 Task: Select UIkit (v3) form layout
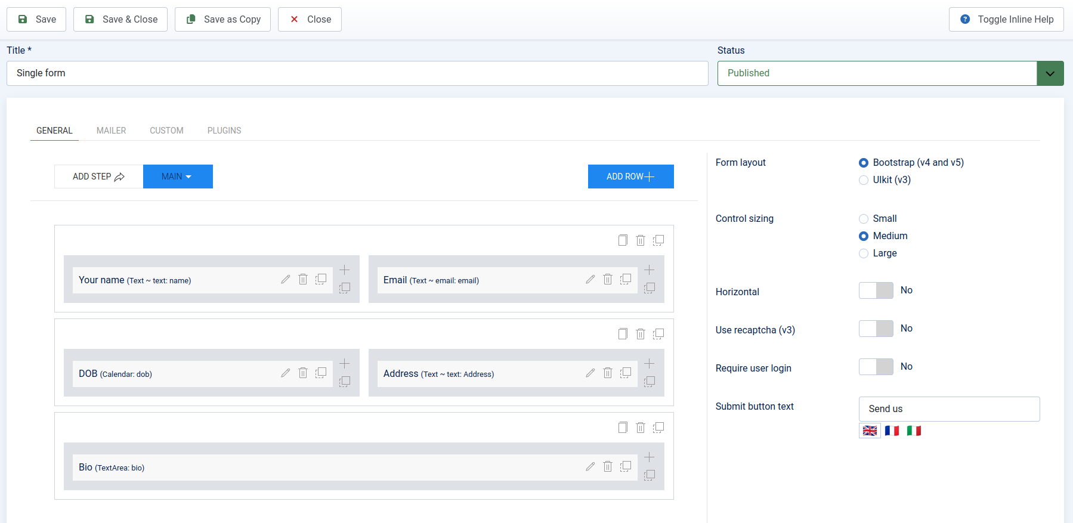pos(864,180)
